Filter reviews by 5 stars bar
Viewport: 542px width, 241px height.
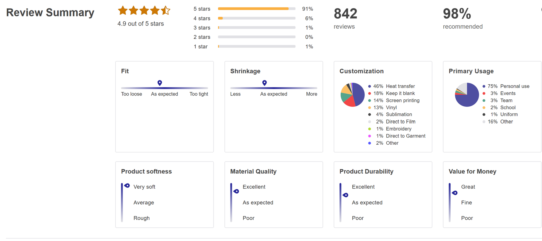[x=257, y=9]
